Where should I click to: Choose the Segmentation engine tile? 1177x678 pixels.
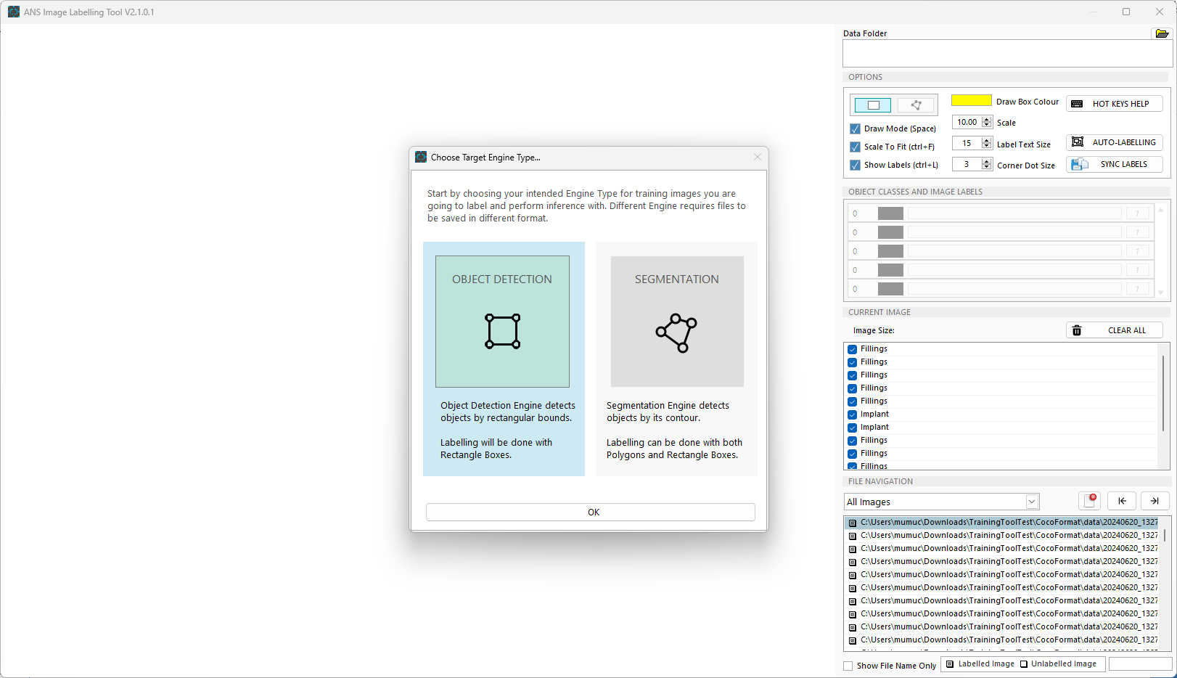pyautogui.click(x=676, y=322)
